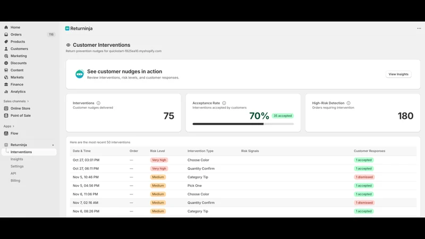
Task: Click the Returninja logo in header
Action: click(67, 29)
